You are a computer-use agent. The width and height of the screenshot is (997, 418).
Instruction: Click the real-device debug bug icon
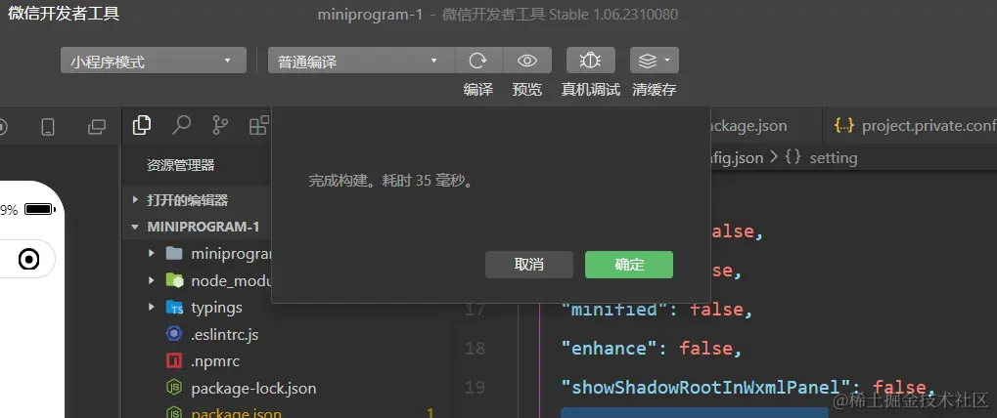point(591,61)
